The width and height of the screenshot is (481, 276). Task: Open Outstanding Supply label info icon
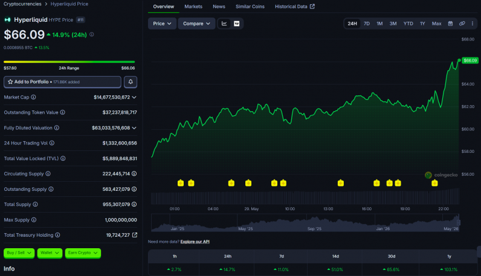(51, 189)
